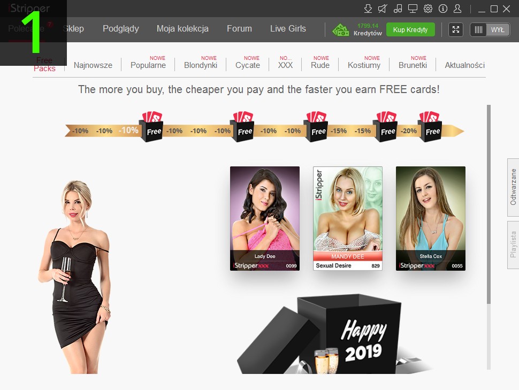Open the Sklep tab

point(73,29)
